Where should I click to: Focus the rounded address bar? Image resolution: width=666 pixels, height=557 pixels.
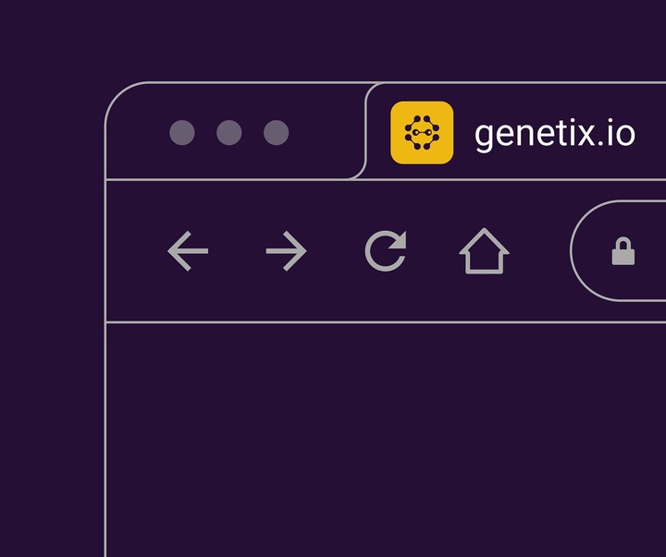(618, 250)
